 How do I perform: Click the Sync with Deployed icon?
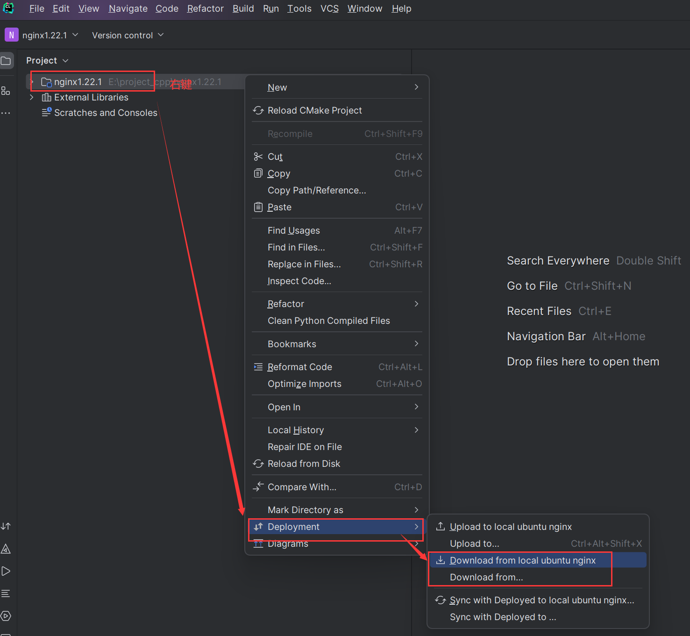[441, 600]
